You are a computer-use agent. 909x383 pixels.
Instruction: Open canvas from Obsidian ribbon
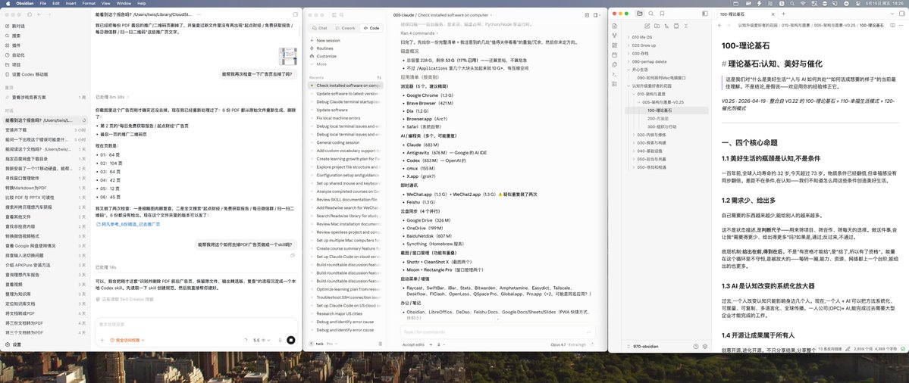pos(615,45)
